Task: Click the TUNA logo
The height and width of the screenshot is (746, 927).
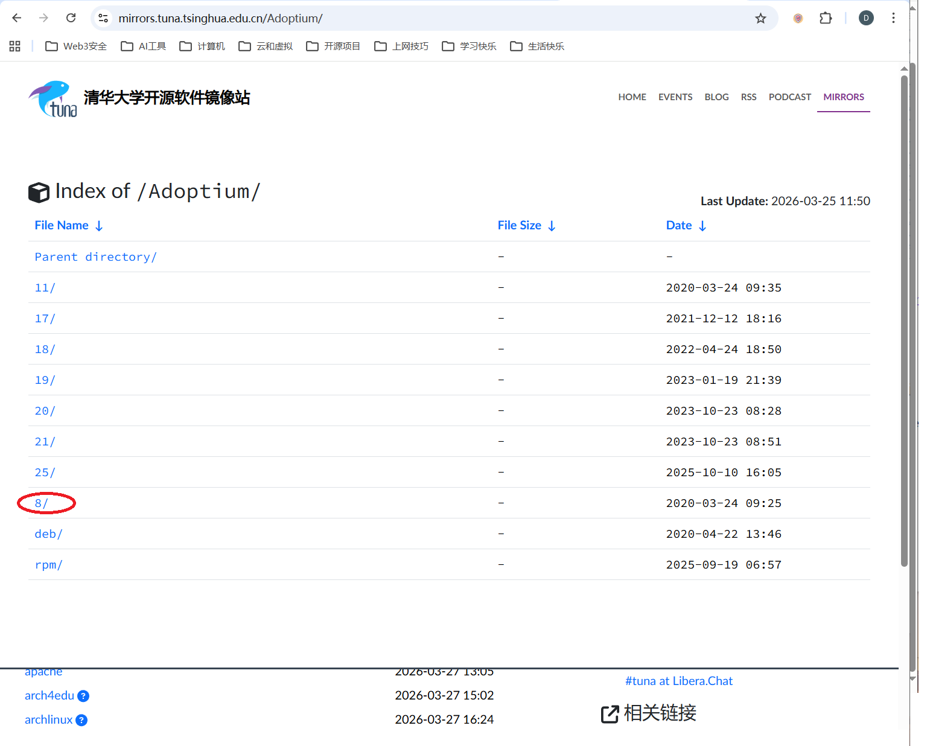Action: click(x=53, y=98)
